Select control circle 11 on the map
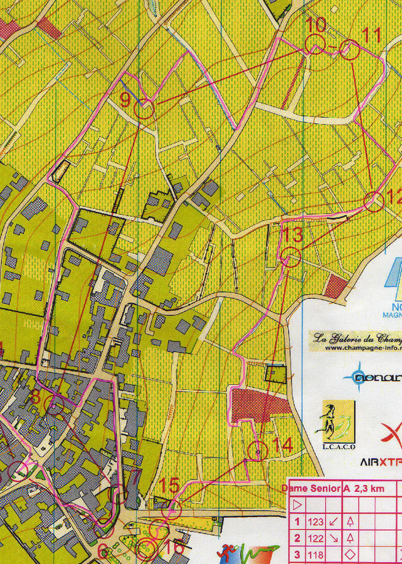 coord(350,51)
